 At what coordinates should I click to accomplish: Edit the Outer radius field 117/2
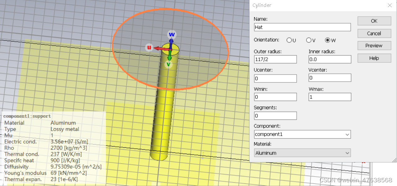tap(275, 59)
